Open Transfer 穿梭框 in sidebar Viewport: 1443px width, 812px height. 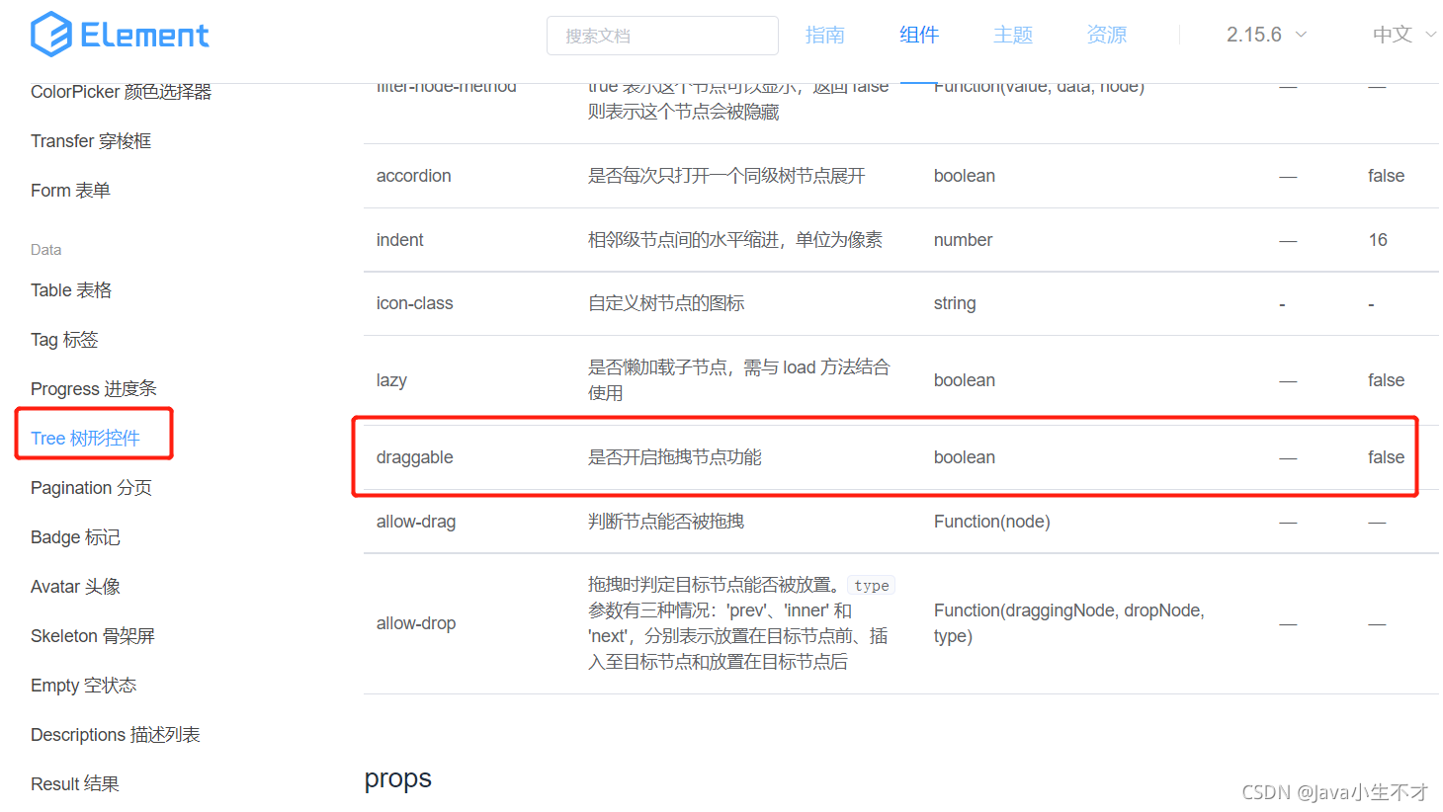(x=91, y=141)
